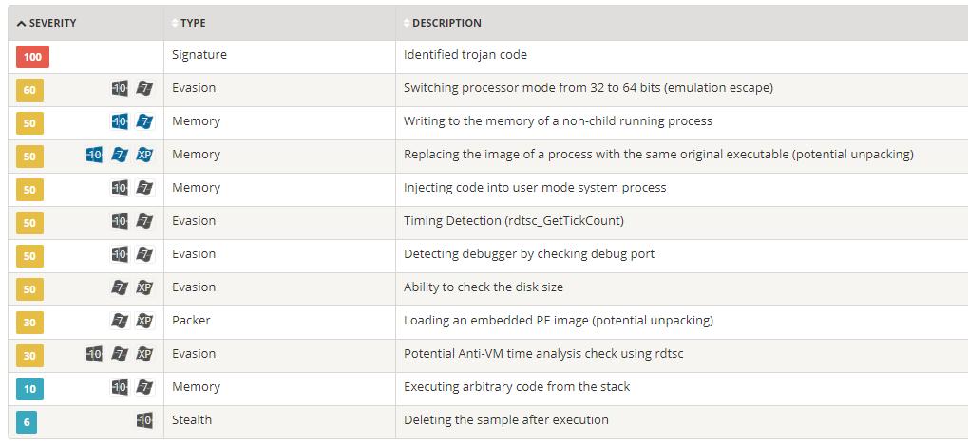
Task: Click the red 100 severity badge
Action: coord(32,57)
